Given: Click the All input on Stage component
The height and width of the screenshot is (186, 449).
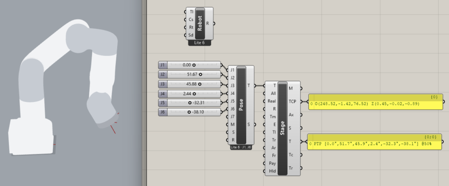Looking at the screenshot, I should pos(273,93).
